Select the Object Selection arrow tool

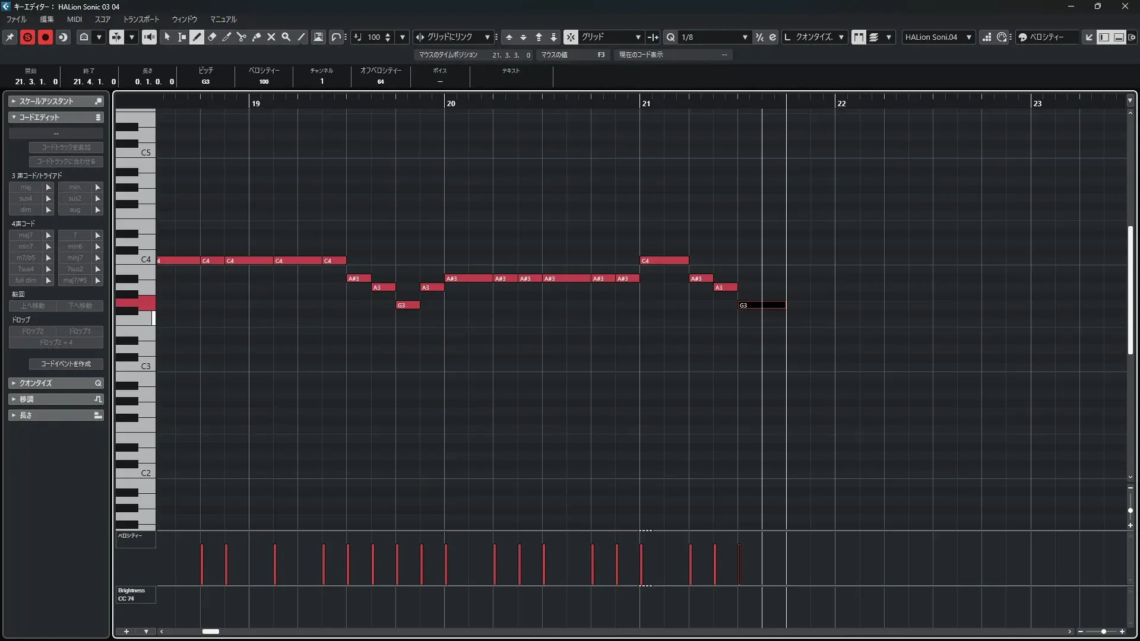pos(167,37)
